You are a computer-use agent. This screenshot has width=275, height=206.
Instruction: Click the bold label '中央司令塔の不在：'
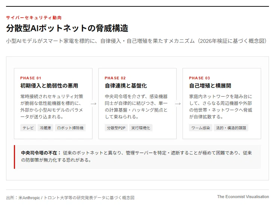[x=41, y=153]
